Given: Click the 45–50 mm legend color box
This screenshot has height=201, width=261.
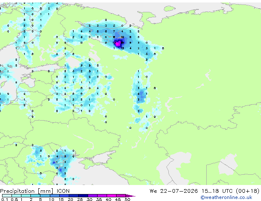Looking at the screenshot, I should (x=121, y=196).
